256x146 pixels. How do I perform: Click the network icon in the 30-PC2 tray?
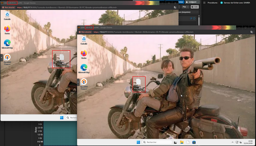[x=237, y=142]
